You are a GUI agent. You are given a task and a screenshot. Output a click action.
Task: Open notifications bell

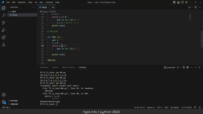[x=200, y=107]
